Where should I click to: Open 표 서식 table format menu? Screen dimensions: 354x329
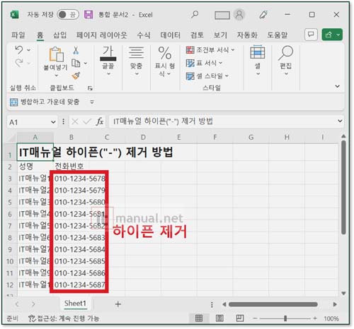click(204, 63)
